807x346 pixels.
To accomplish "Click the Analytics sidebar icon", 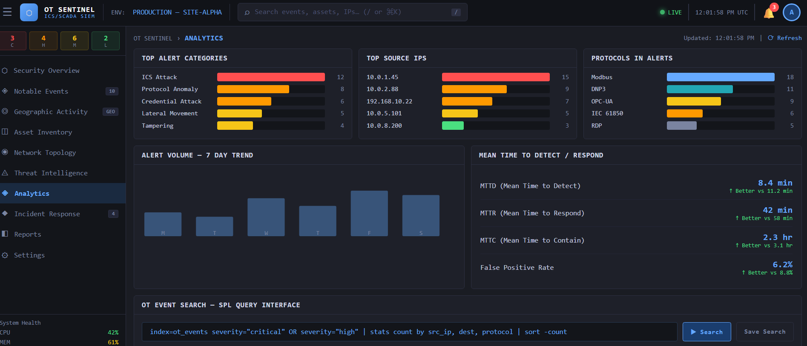I will coord(5,193).
